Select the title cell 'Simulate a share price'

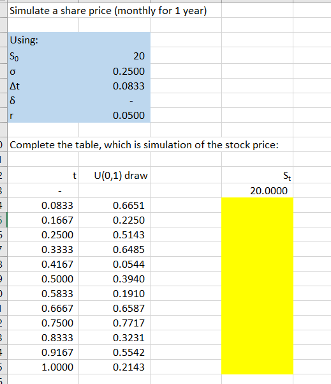[x=108, y=11]
